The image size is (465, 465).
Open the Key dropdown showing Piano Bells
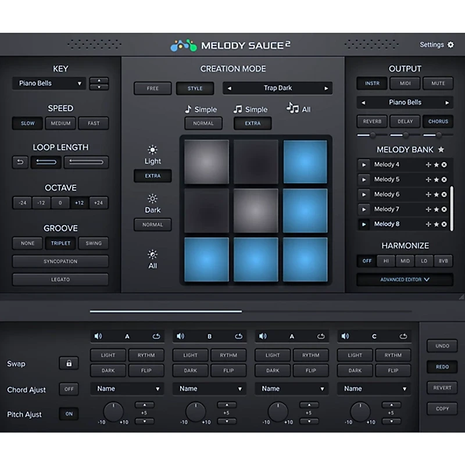[49, 83]
